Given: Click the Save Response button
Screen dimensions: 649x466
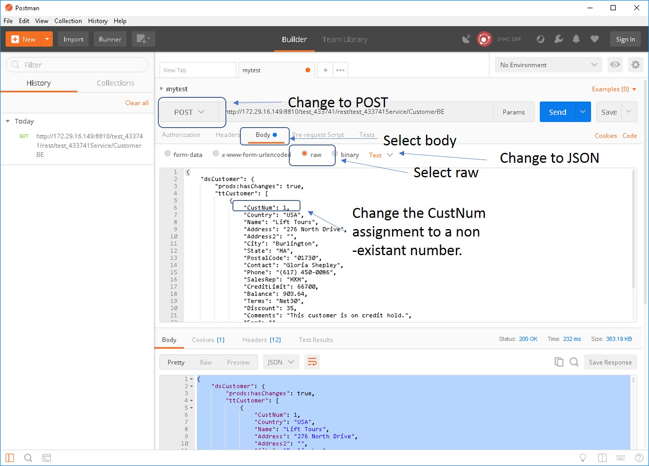Looking at the screenshot, I should (610, 362).
